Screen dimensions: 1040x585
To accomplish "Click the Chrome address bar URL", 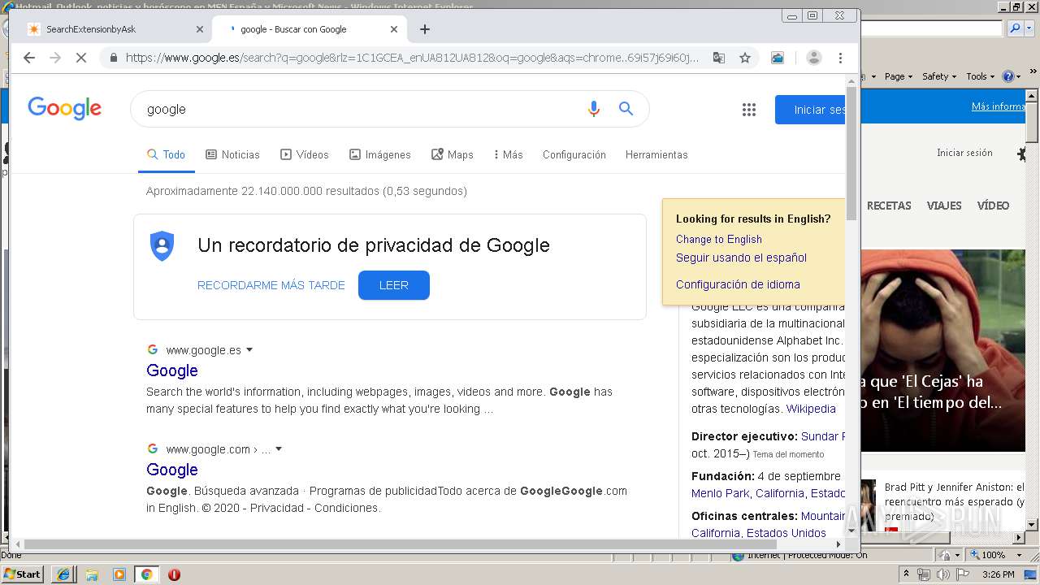I will (412, 58).
